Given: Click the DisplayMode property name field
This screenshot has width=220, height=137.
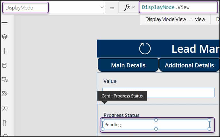Looking at the screenshot, I should (26, 7).
